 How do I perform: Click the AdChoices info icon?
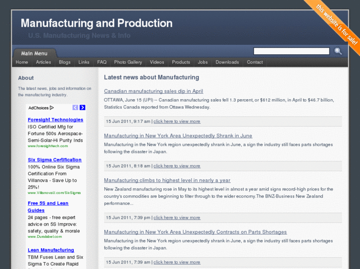coord(51,108)
